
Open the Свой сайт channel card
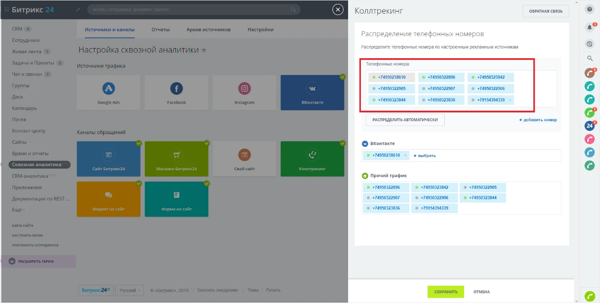coord(244,159)
